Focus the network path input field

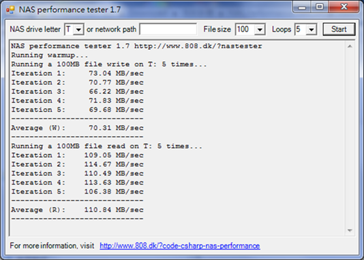(x=168, y=29)
